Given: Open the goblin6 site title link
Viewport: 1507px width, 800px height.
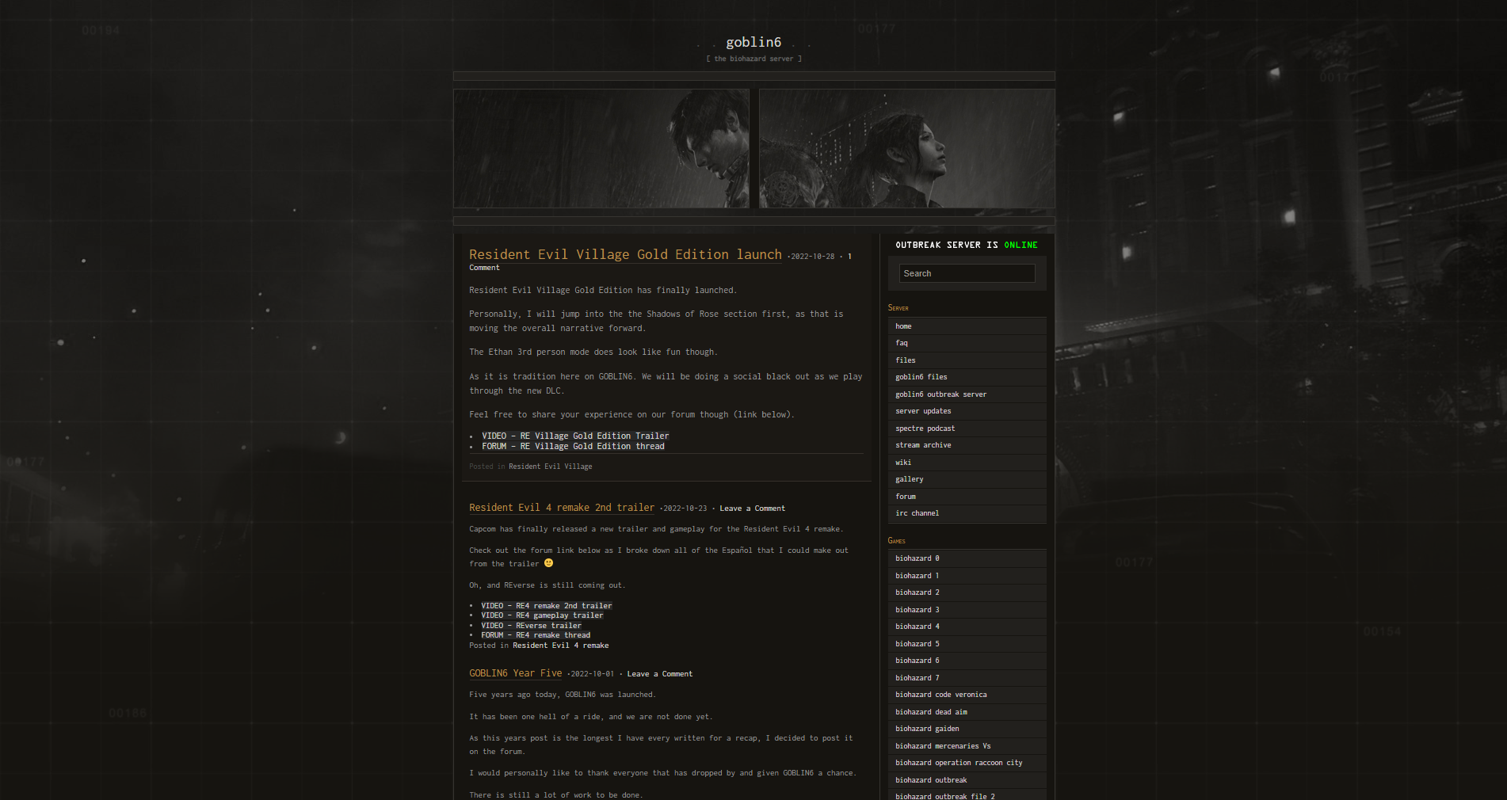Looking at the screenshot, I should tap(753, 42).
